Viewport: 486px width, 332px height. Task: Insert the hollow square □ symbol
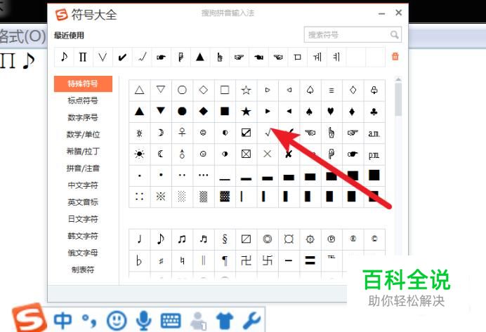(225, 90)
